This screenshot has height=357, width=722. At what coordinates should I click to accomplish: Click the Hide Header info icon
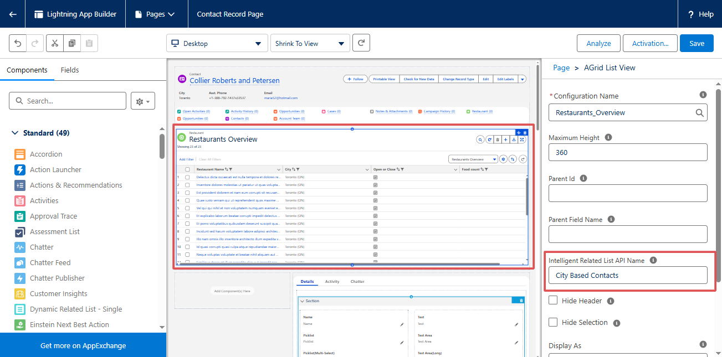pyautogui.click(x=611, y=301)
